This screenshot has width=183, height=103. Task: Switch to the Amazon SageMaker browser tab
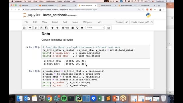48,5
